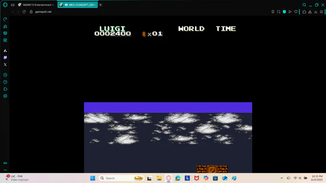Open the blue L app in taskbar
This screenshot has height=183, width=326.
[187, 178]
